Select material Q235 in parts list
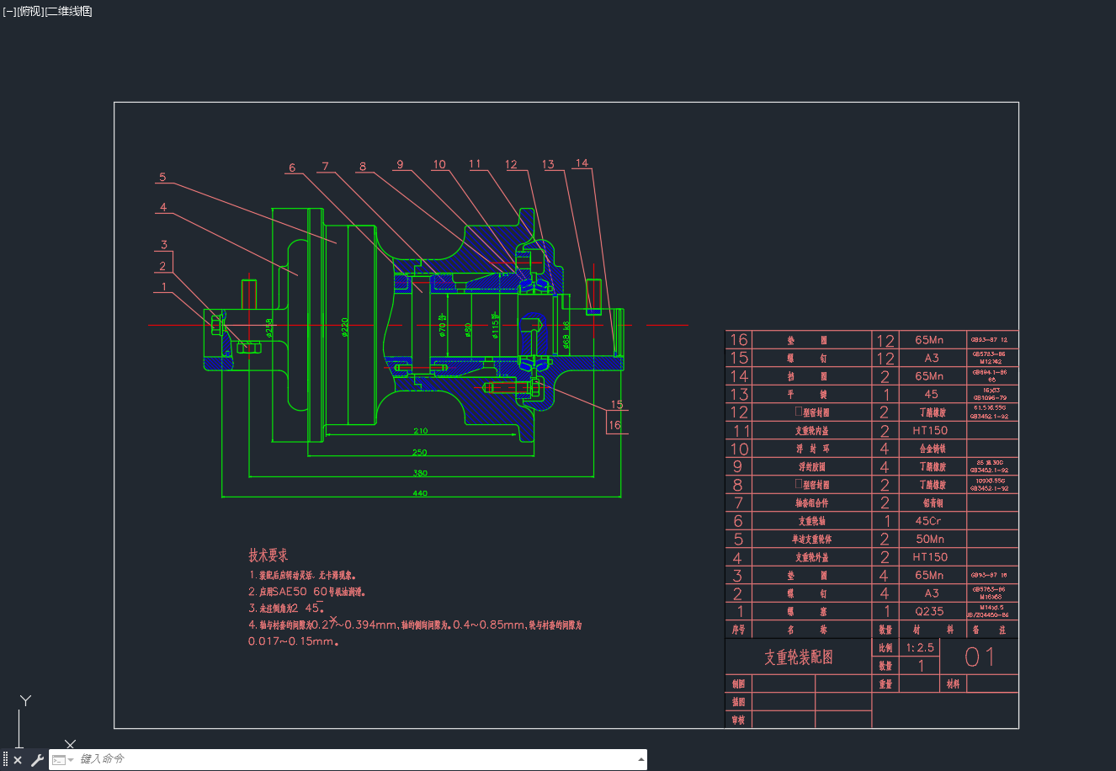Image resolution: width=1116 pixels, height=771 pixels. [x=930, y=612]
